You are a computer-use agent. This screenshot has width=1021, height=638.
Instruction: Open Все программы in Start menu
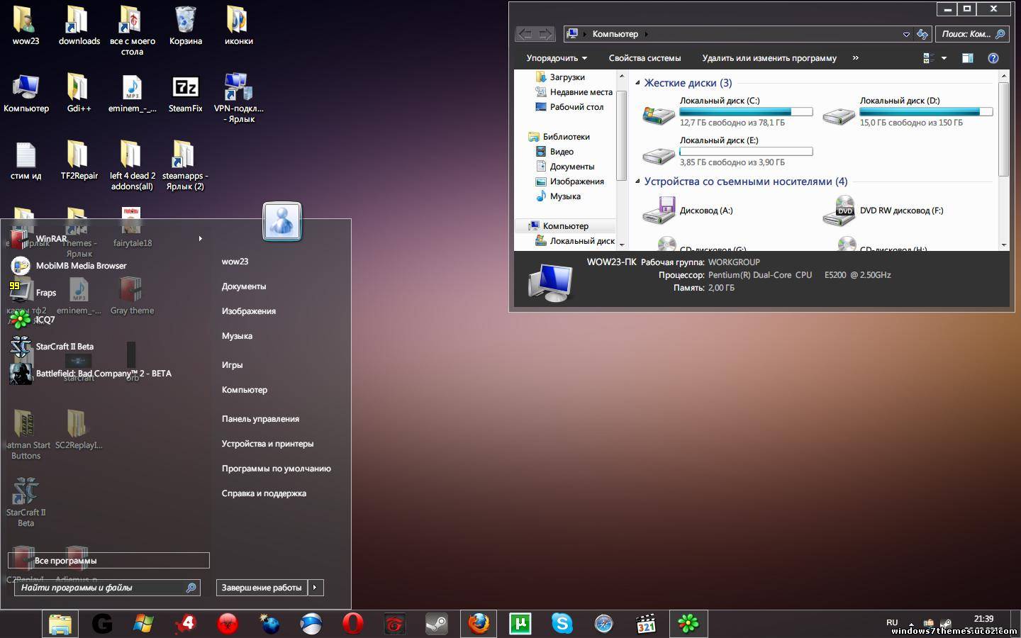click(x=108, y=561)
